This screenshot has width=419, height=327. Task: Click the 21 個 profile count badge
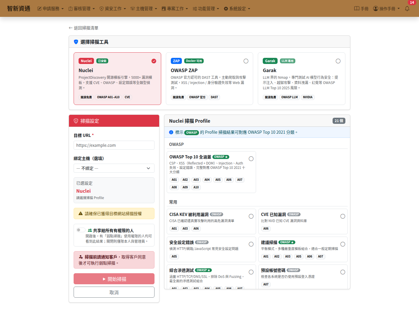tap(339, 121)
